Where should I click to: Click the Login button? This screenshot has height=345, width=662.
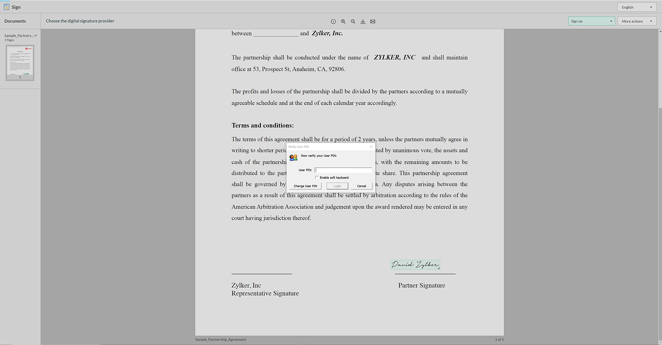tap(337, 186)
